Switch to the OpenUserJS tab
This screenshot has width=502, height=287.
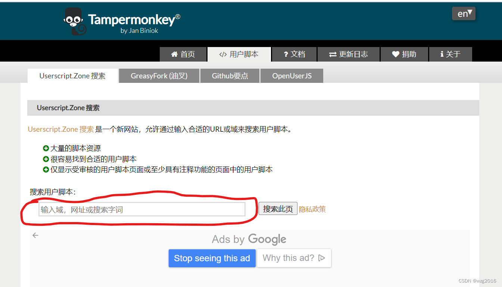[x=292, y=76]
